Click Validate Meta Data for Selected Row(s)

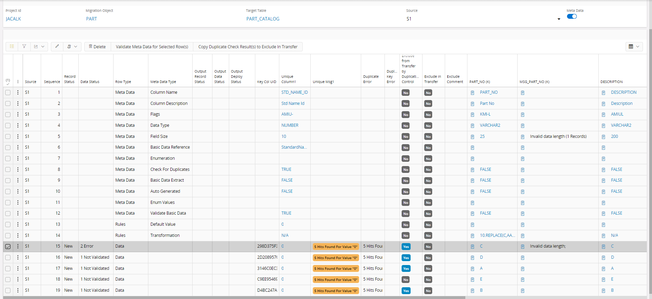point(152,47)
